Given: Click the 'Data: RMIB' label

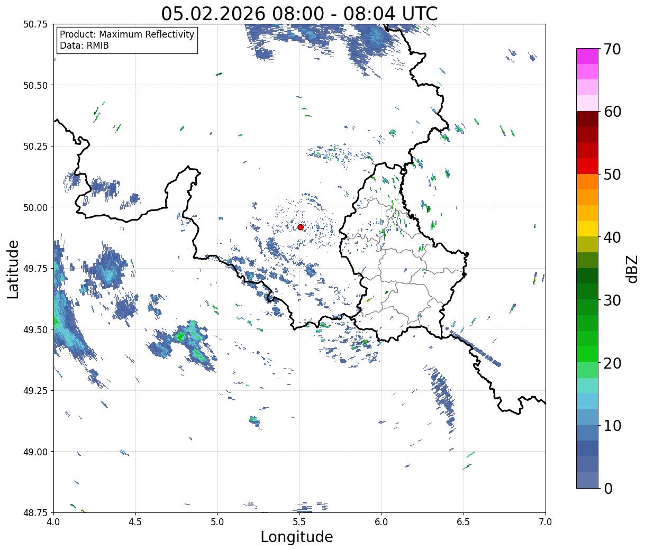Looking at the screenshot, I should pyautogui.click(x=84, y=46).
